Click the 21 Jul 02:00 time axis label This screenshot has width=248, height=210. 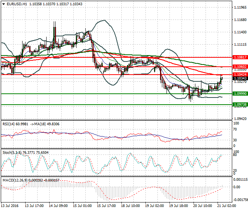click(227, 206)
